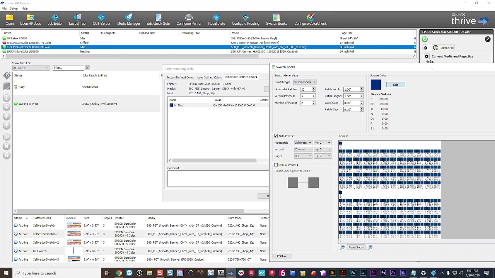Open the All Printers dropdown

click(31, 68)
